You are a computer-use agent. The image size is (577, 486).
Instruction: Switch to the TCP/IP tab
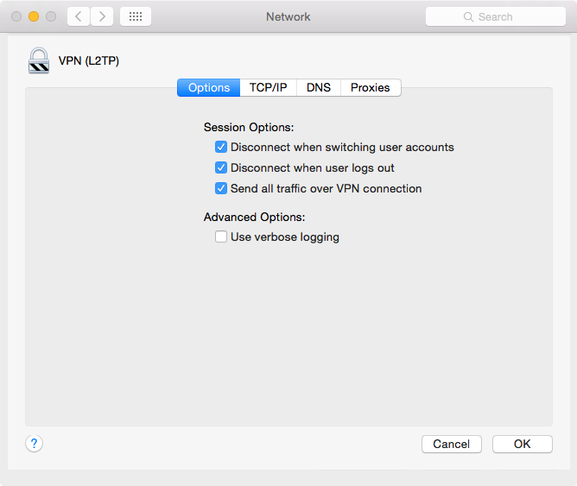point(269,88)
